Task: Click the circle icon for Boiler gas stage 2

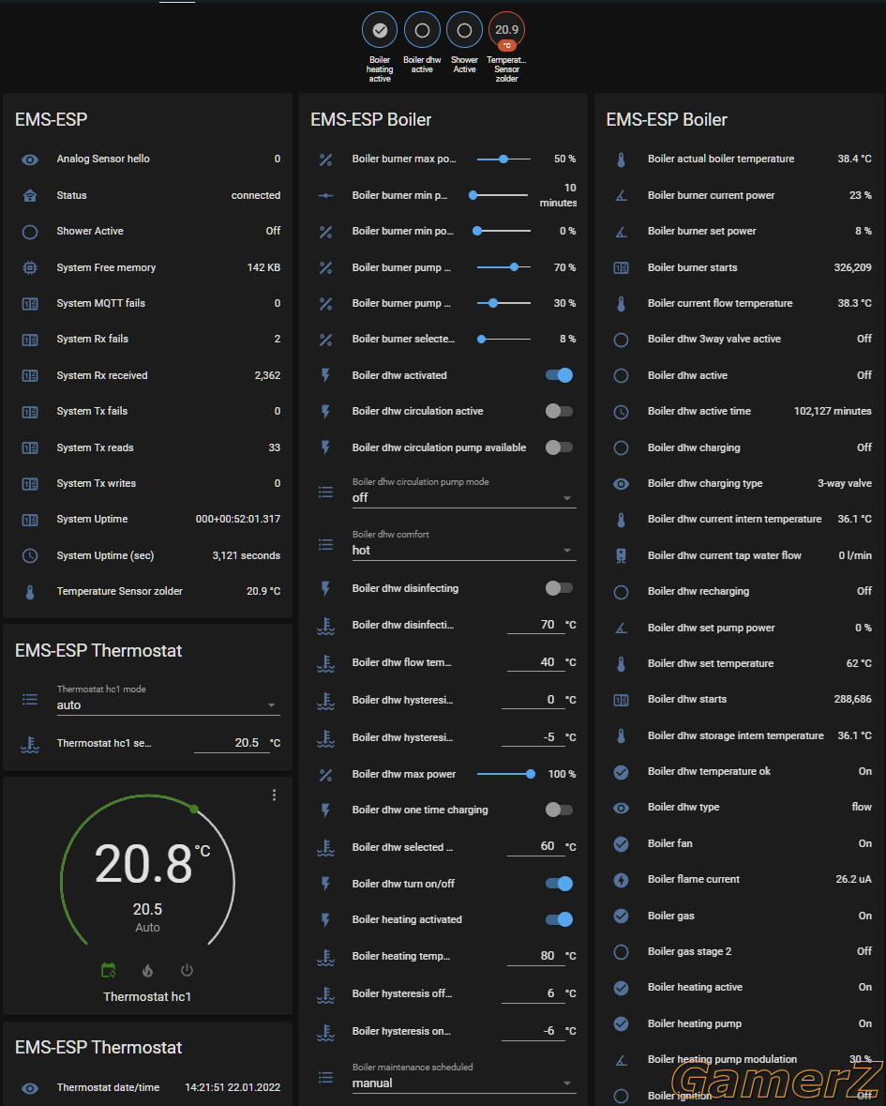Action: click(x=621, y=951)
